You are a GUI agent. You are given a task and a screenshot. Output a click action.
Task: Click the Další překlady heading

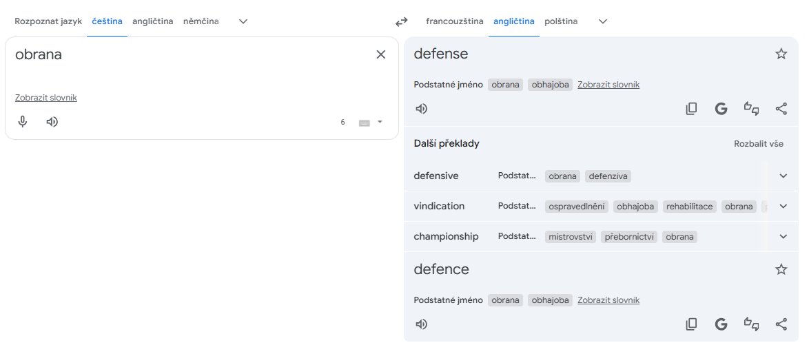pos(447,144)
